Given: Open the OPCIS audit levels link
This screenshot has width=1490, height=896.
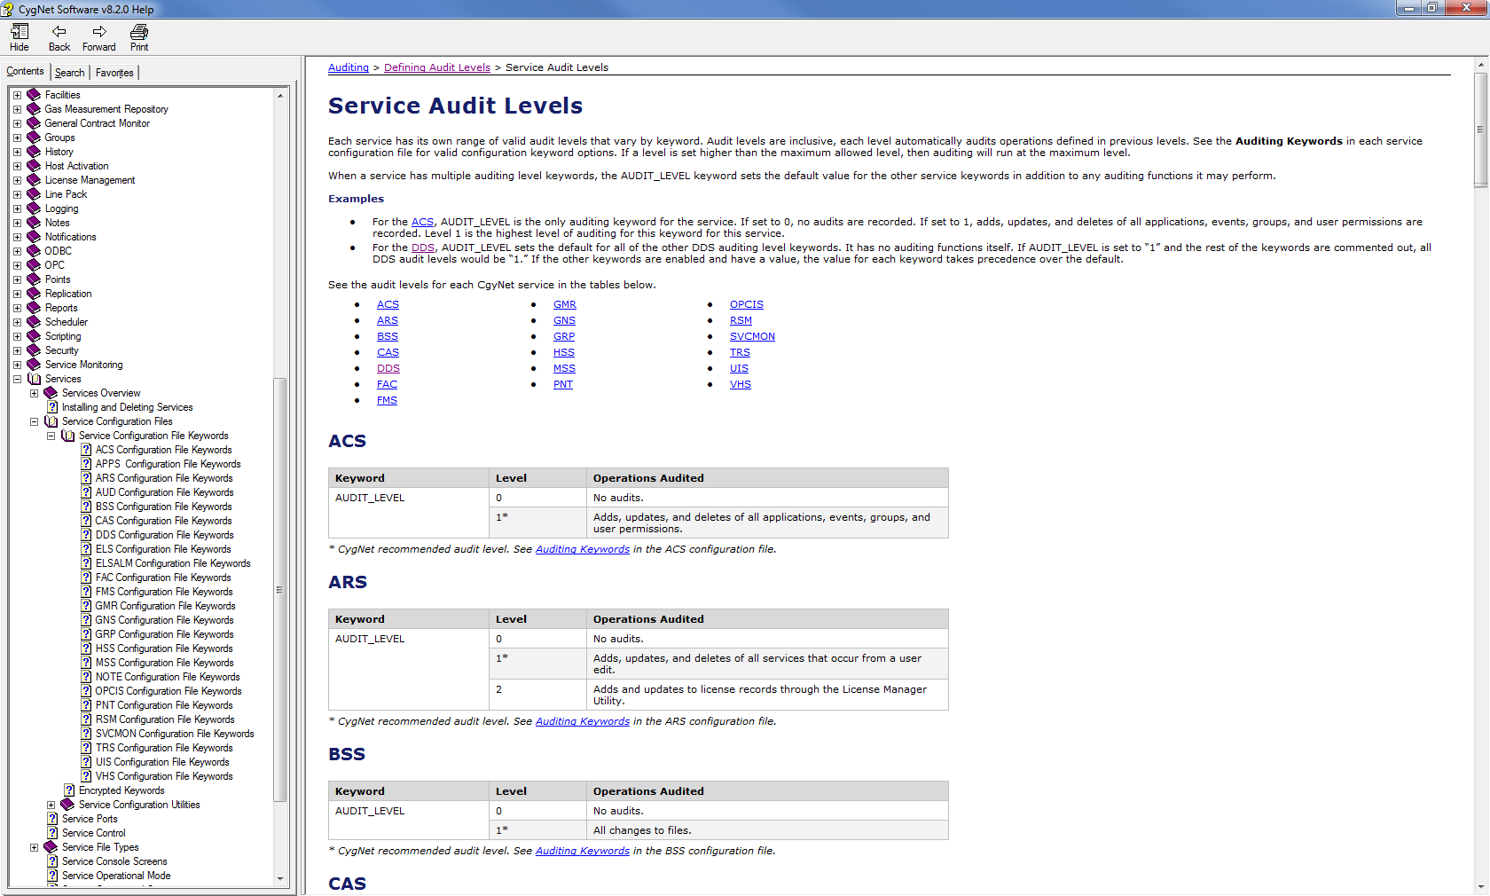Looking at the screenshot, I should 747,304.
